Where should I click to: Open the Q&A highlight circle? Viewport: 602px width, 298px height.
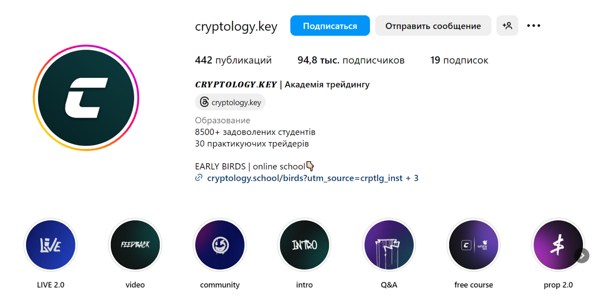[x=389, y=245]
